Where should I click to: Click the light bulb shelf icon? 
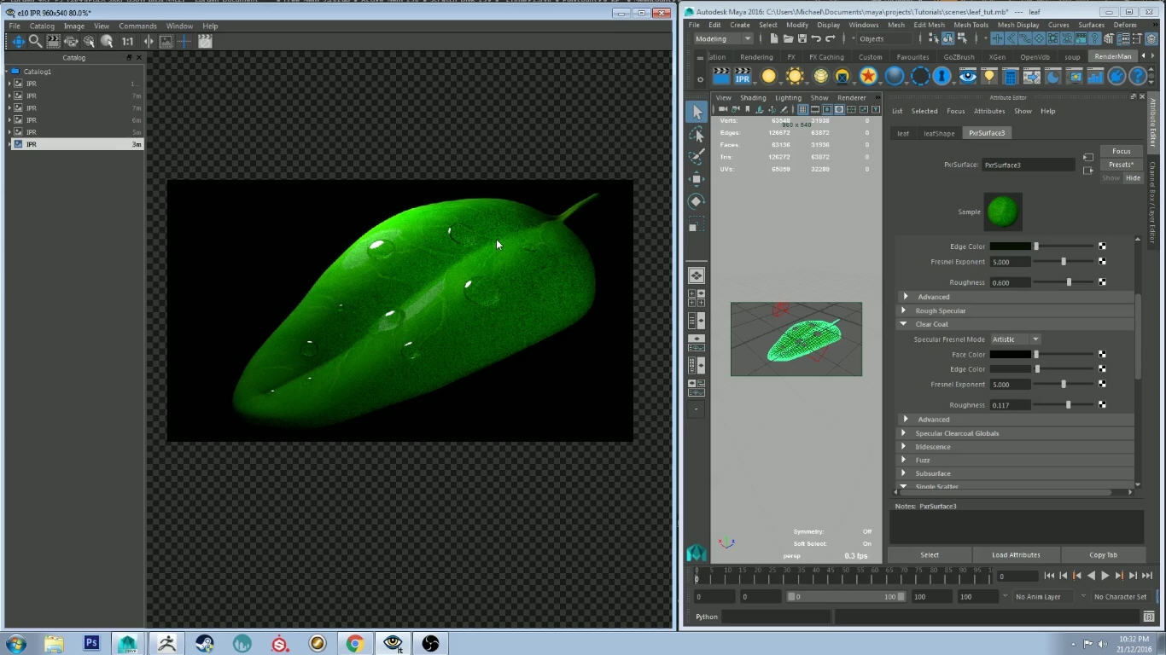click(989, 77)
